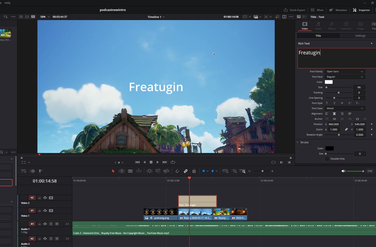Open the Help menu

(x=8, y=3)
